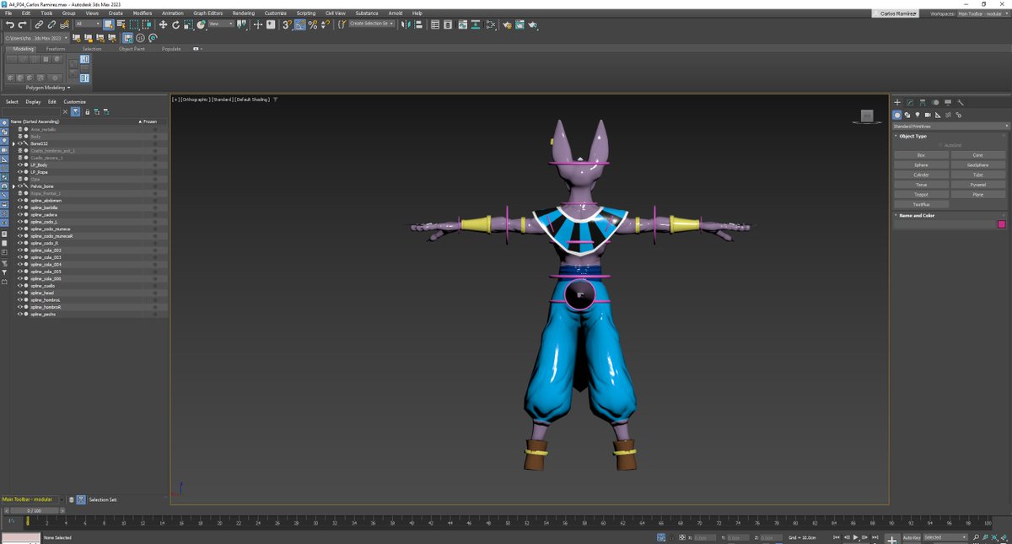Toggle visibility eye of LP_Body
1012x544 pixels.
pyautogui.click(x=20, y=165)
